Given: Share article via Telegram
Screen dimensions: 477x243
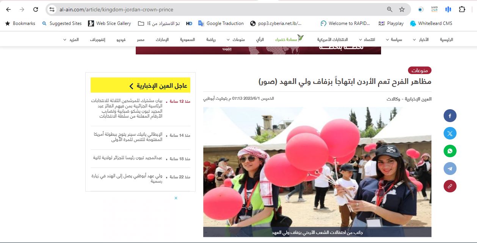Looking at the screenshot, I should coord(450,169).
